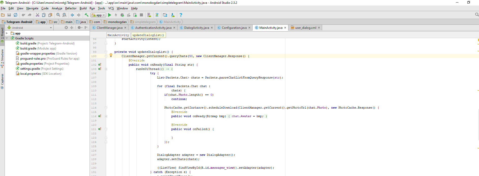
Task: Click the Undo arrow icon
Action: pos(23,15)
